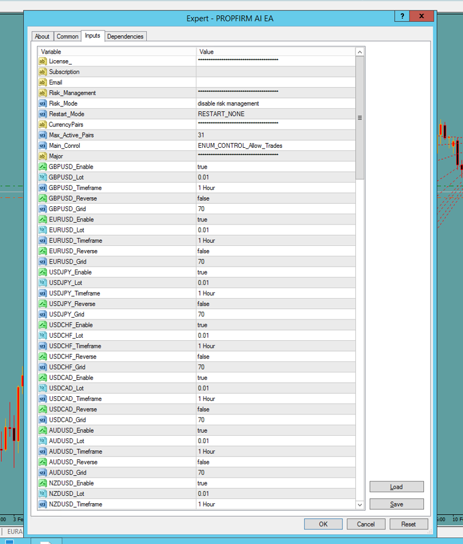463x544 pixels.
Task: Click the EURUSD_Timeframe integer icon
Action: coord(43,240)
